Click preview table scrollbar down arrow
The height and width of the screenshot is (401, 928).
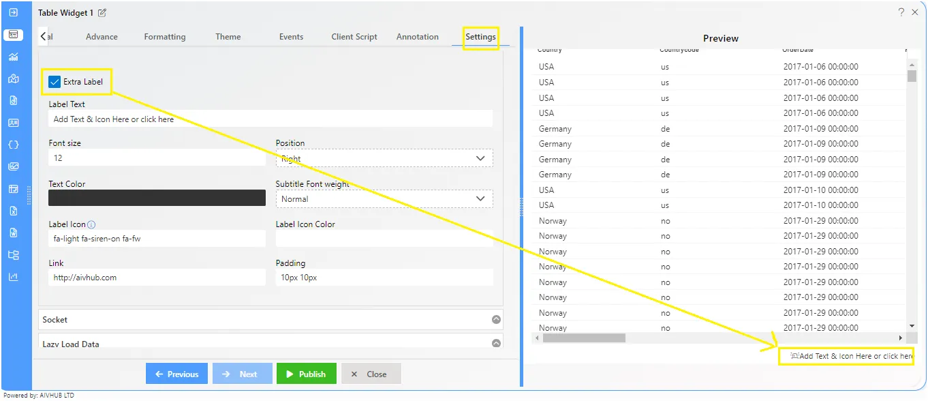coord(912,327)
